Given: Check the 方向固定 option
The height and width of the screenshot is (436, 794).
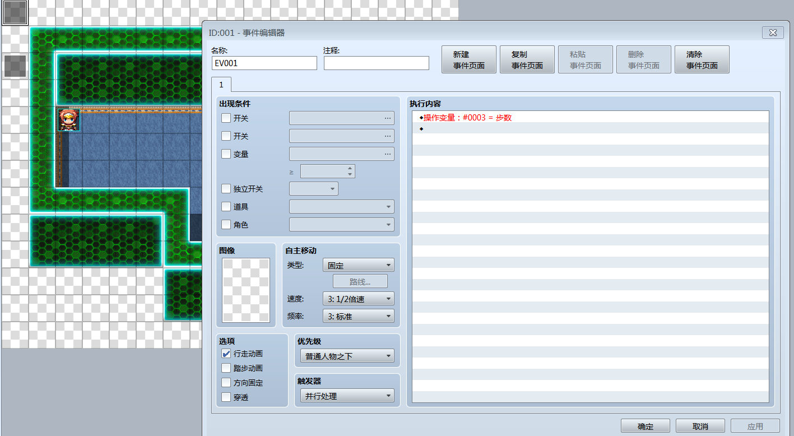Looking at the screenshot, I should [226, 383].
